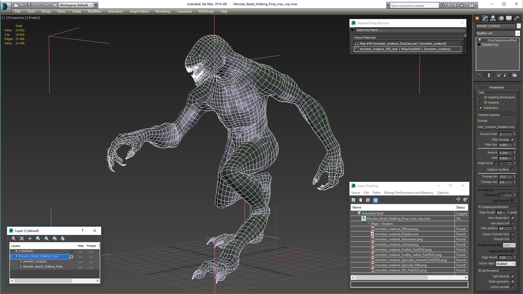Viewport: 523px width, 294px height.
Task: Click Amount spinner arrows
Action: 515,153
